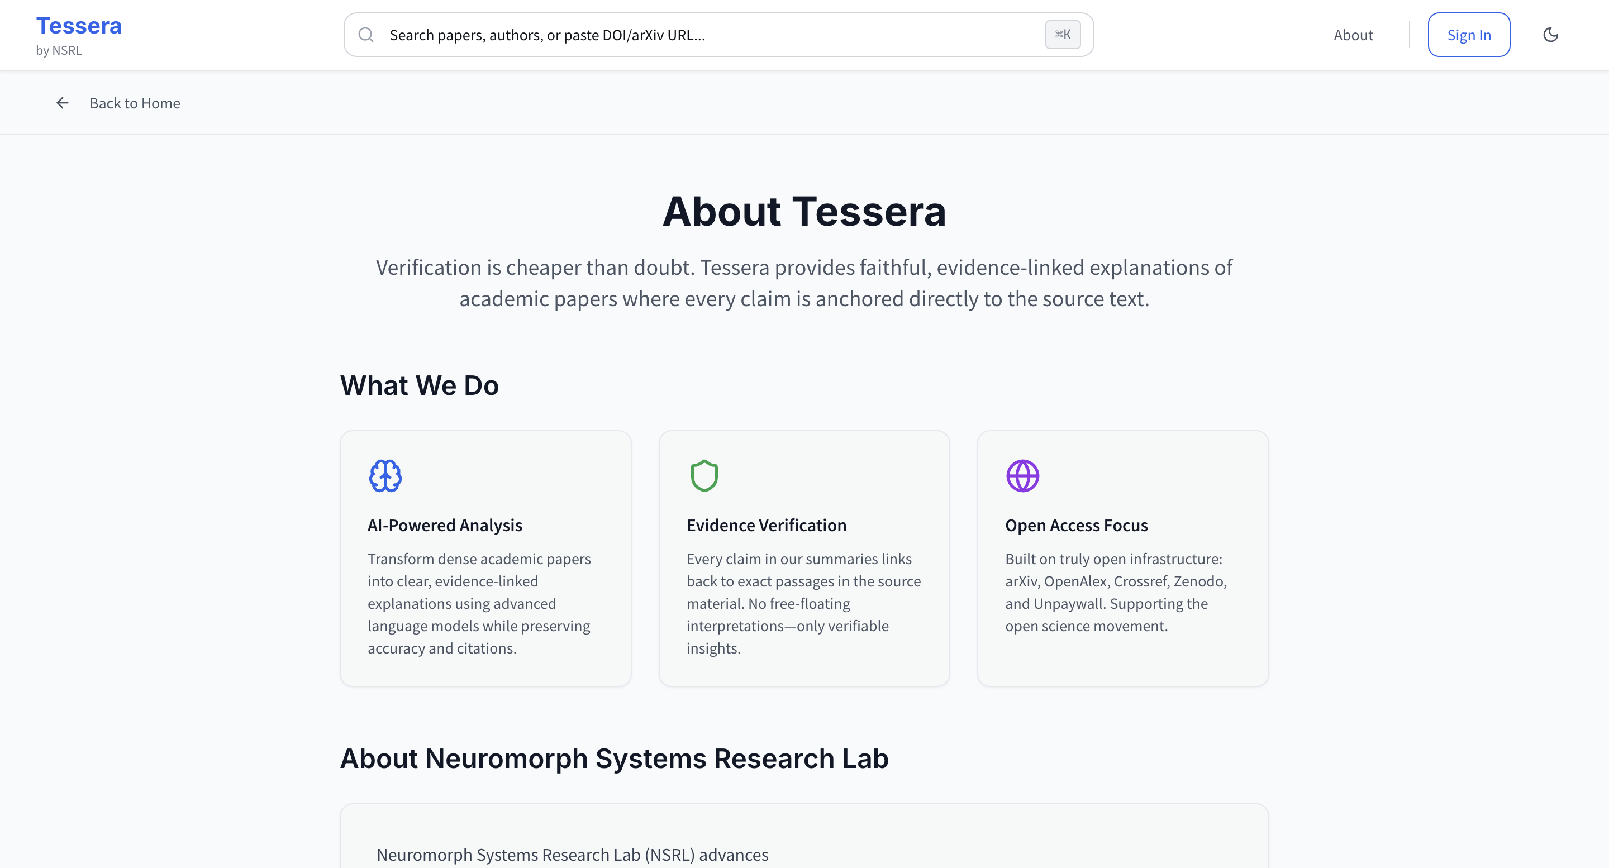Select the Open Access Focus heading
Screen dimensions: 1609x868
[1076, 525]
